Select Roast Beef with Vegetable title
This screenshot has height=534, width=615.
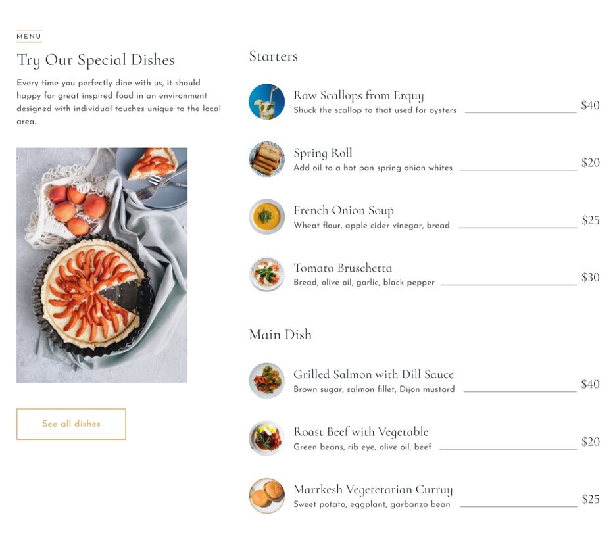click(361, 432)
